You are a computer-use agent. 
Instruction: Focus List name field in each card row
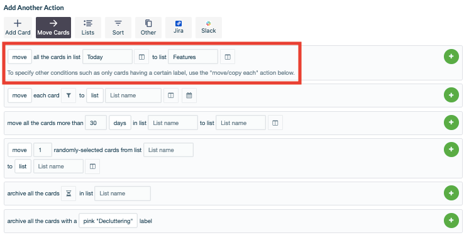point(133,95)
